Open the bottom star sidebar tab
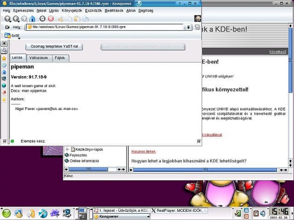Image resolution: width=294 pixels, height=220 pixels. click(4, 99)
